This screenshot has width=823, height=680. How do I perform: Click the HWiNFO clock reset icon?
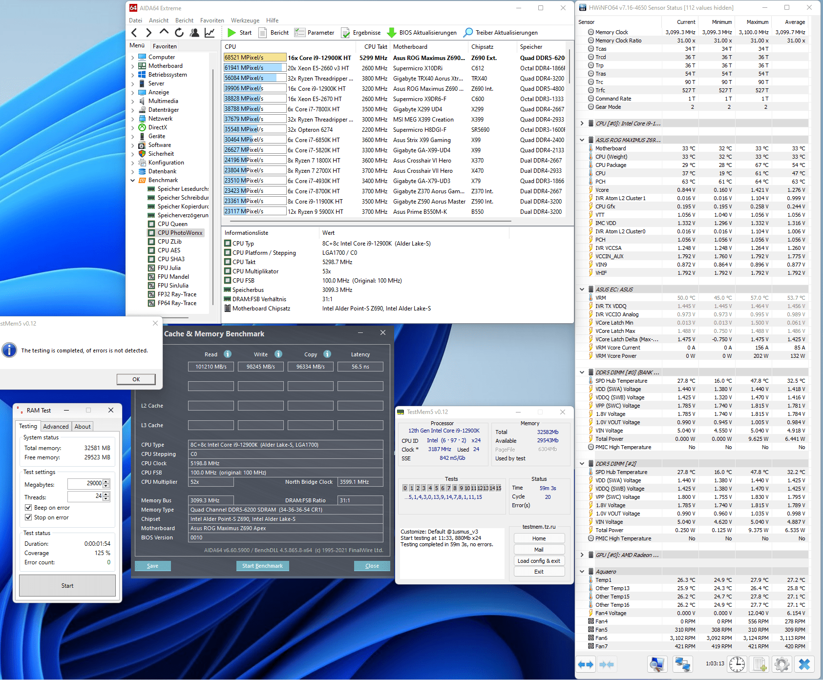point(737,664)
